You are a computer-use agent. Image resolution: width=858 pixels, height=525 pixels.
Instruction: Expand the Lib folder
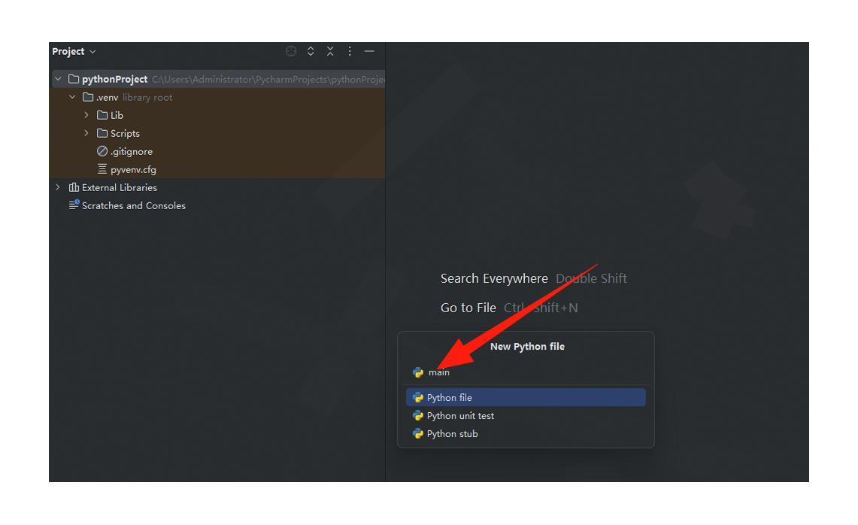click(86, 115)
